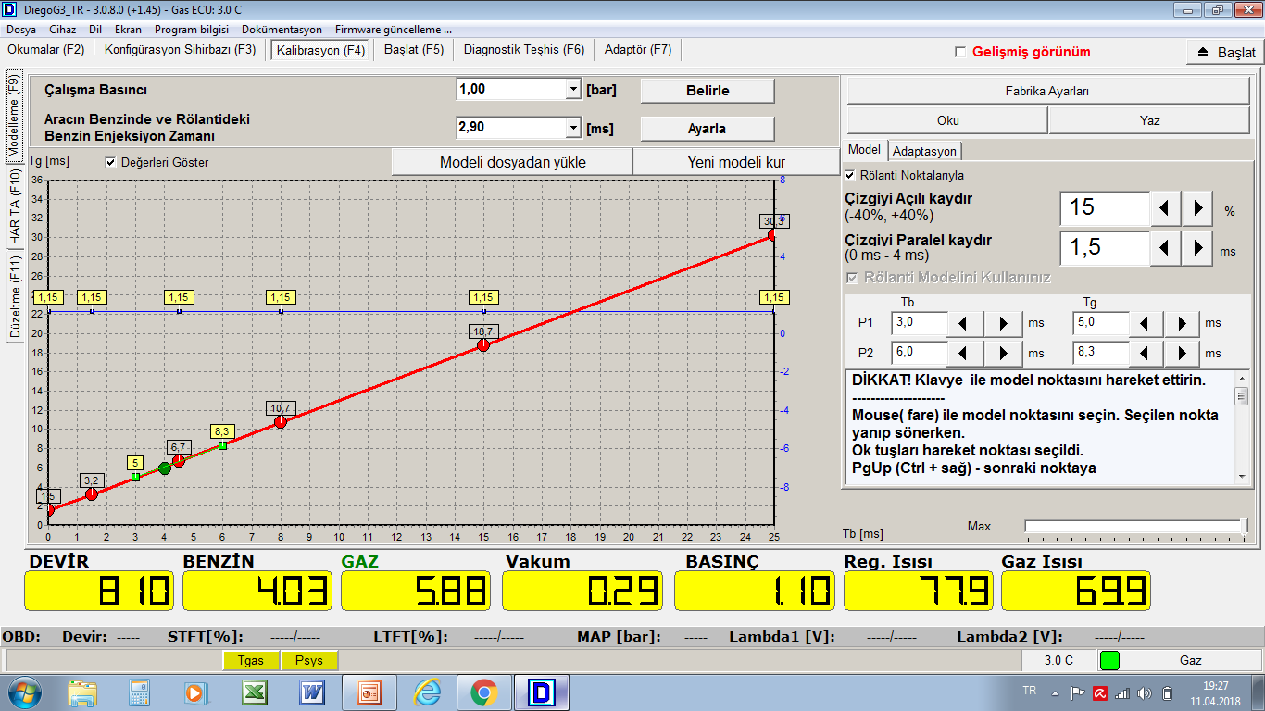Click the Başlat button at top right

pyautogui.click(x=1225, y=52)
